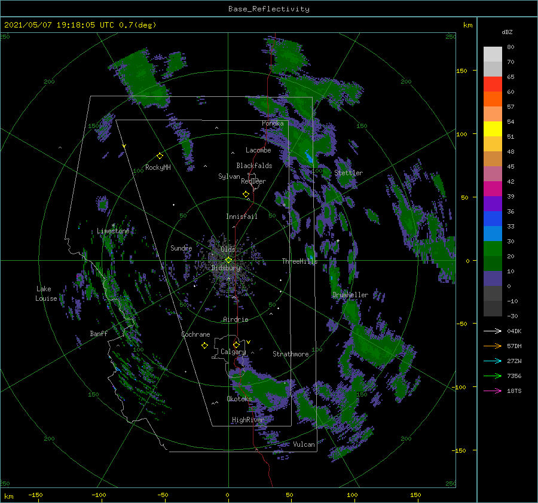The width and height of the screenshot is (538, 503).
Task: Click the white 04DK arrow in legend
Action: [x=493, y=331]
